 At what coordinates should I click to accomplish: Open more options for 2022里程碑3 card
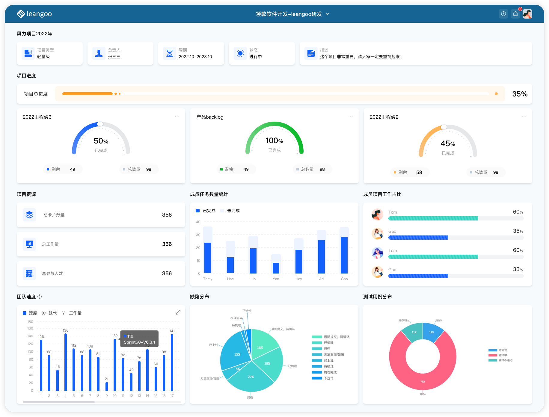[177, 117]
